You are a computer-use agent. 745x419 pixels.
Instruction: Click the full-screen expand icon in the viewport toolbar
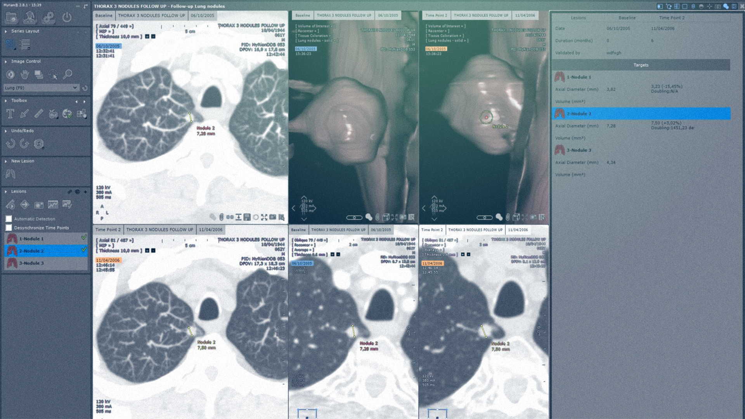265,217
